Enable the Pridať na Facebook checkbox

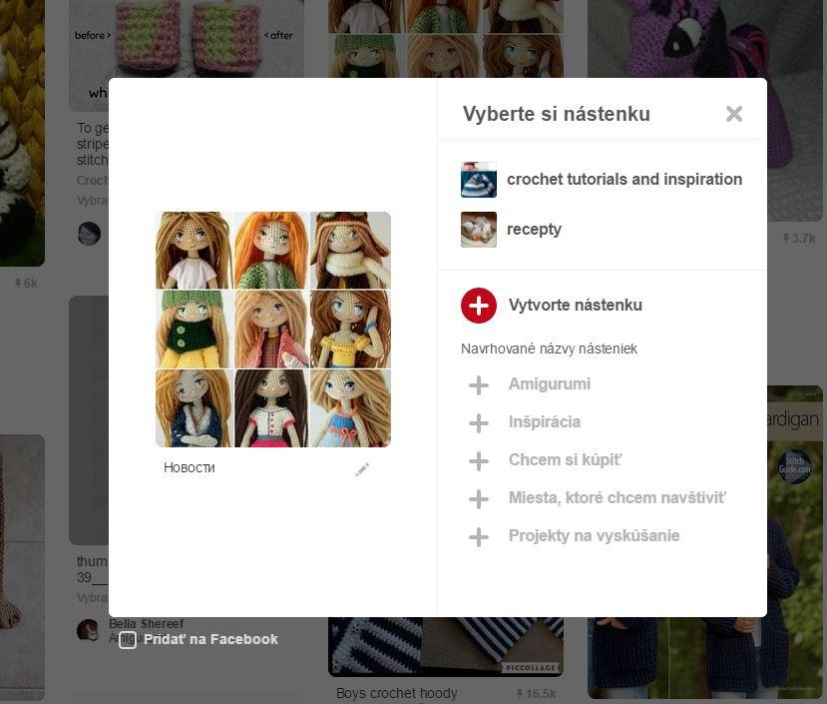pyautogui.click(x=128, y=640)
